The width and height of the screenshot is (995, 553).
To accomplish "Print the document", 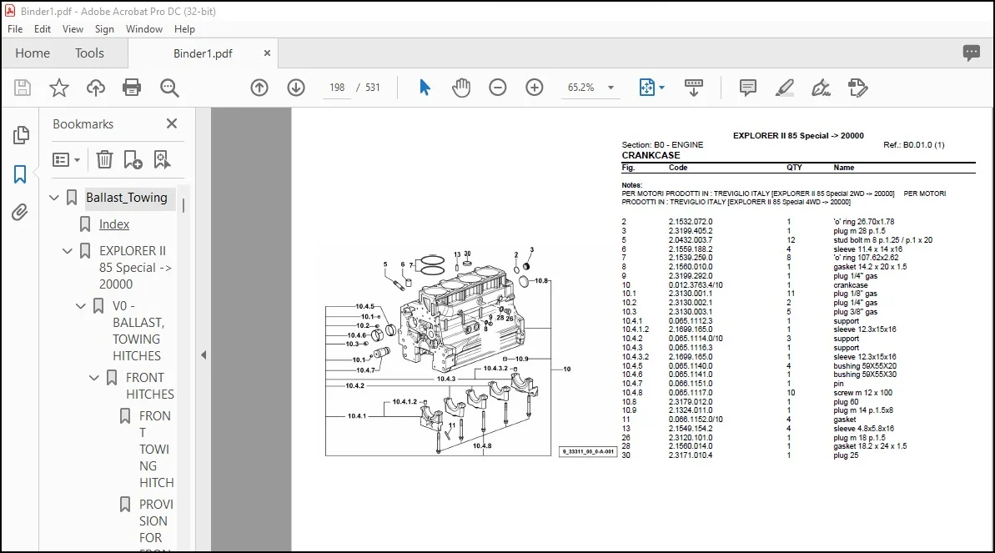I will pyautogui.click(x=132, y=88).
